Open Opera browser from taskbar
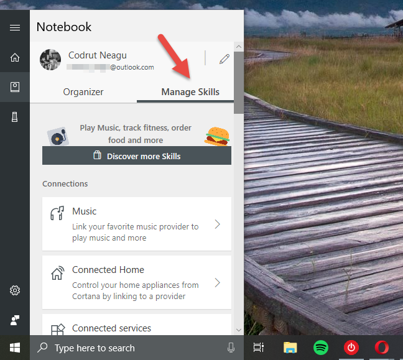Screen dimensions: 403x360 (x=382, y=348)
